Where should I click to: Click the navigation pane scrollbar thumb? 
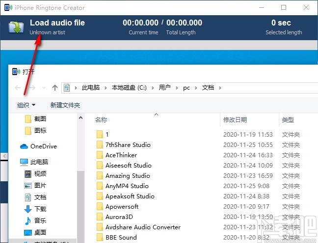click(x=80, y=207)
